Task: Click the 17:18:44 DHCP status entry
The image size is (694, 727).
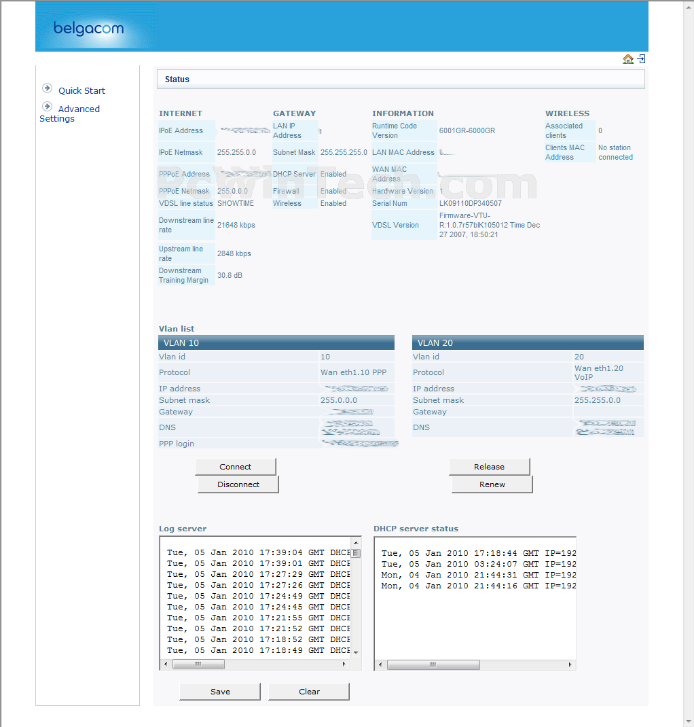Action: [479, 553]
